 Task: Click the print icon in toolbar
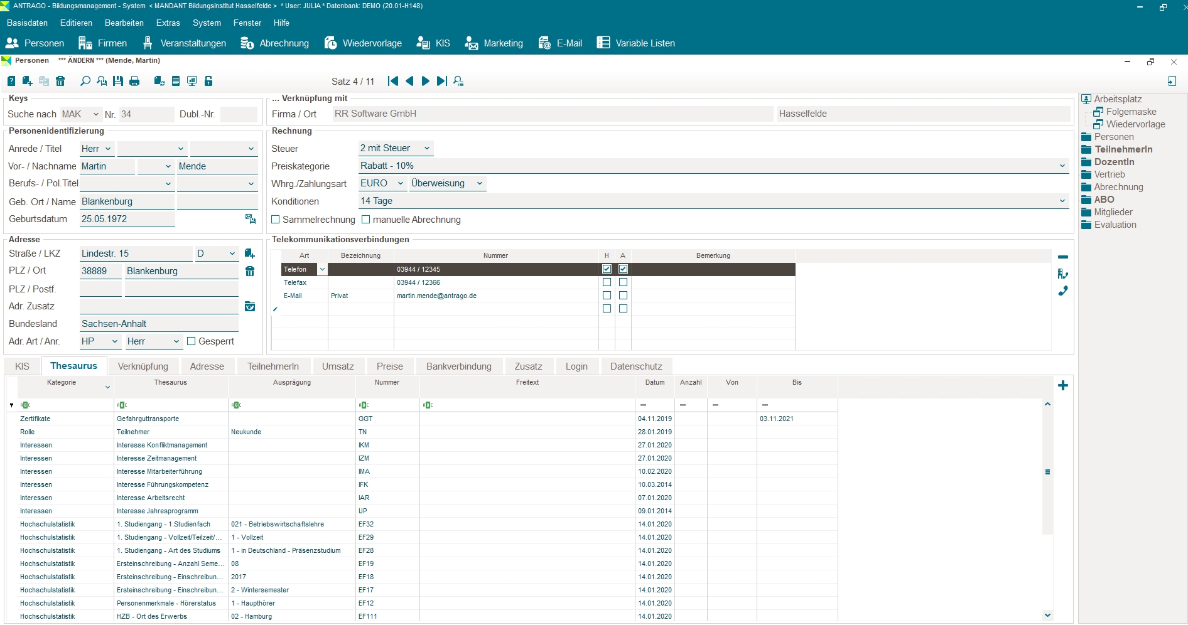pyautogui.click(x=134, y=81)
